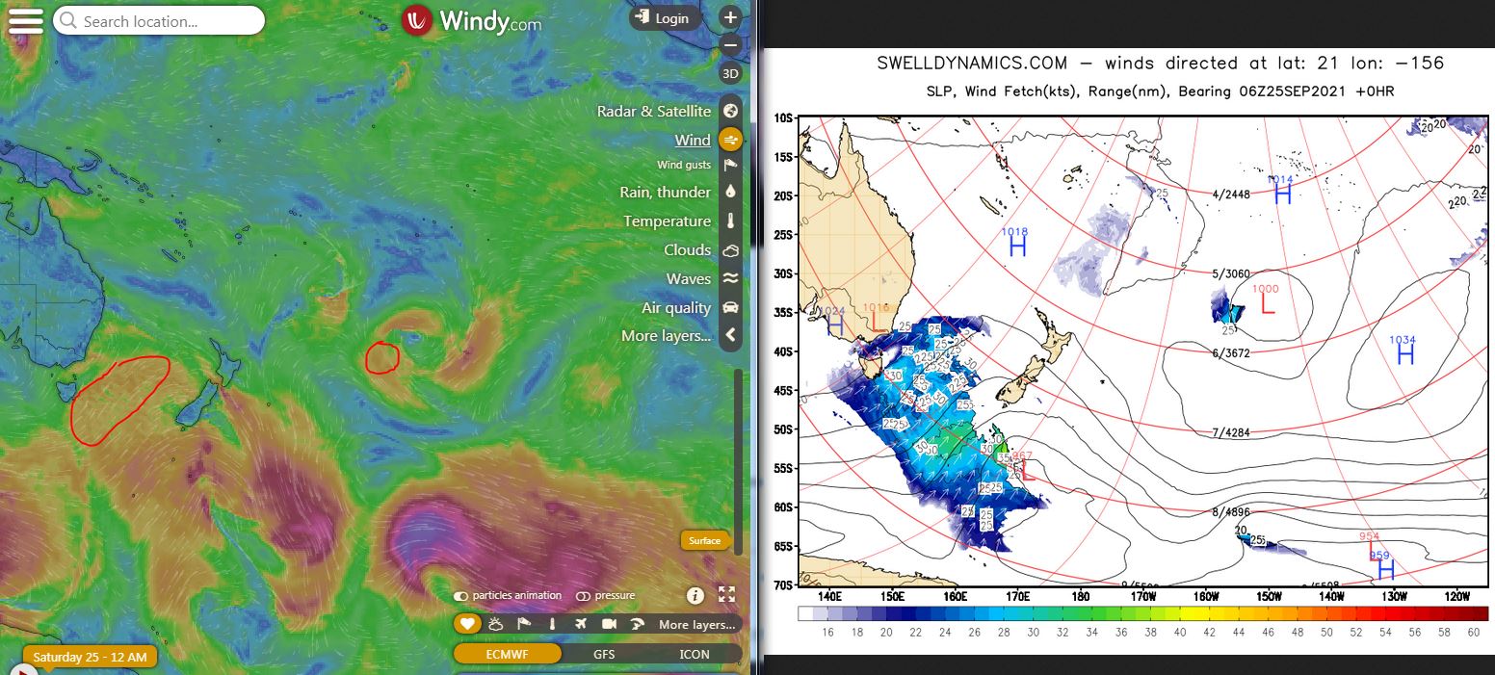
Task: Enter fullscreen map mode
Action: click(726, 595)
